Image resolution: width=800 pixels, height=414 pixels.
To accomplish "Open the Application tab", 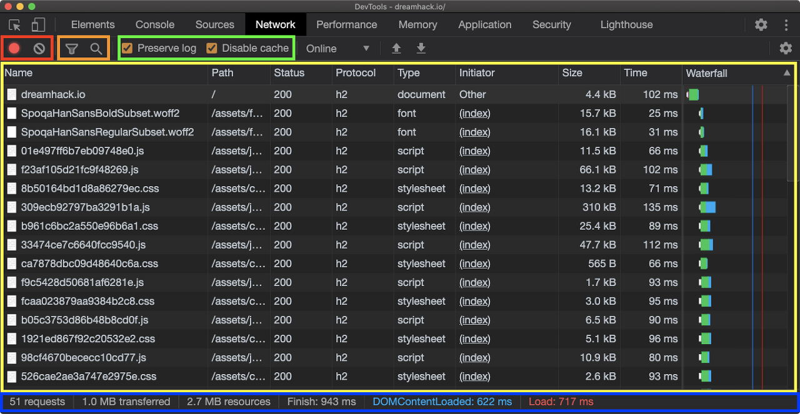I will pyautogui.click(x=484, y=25).
